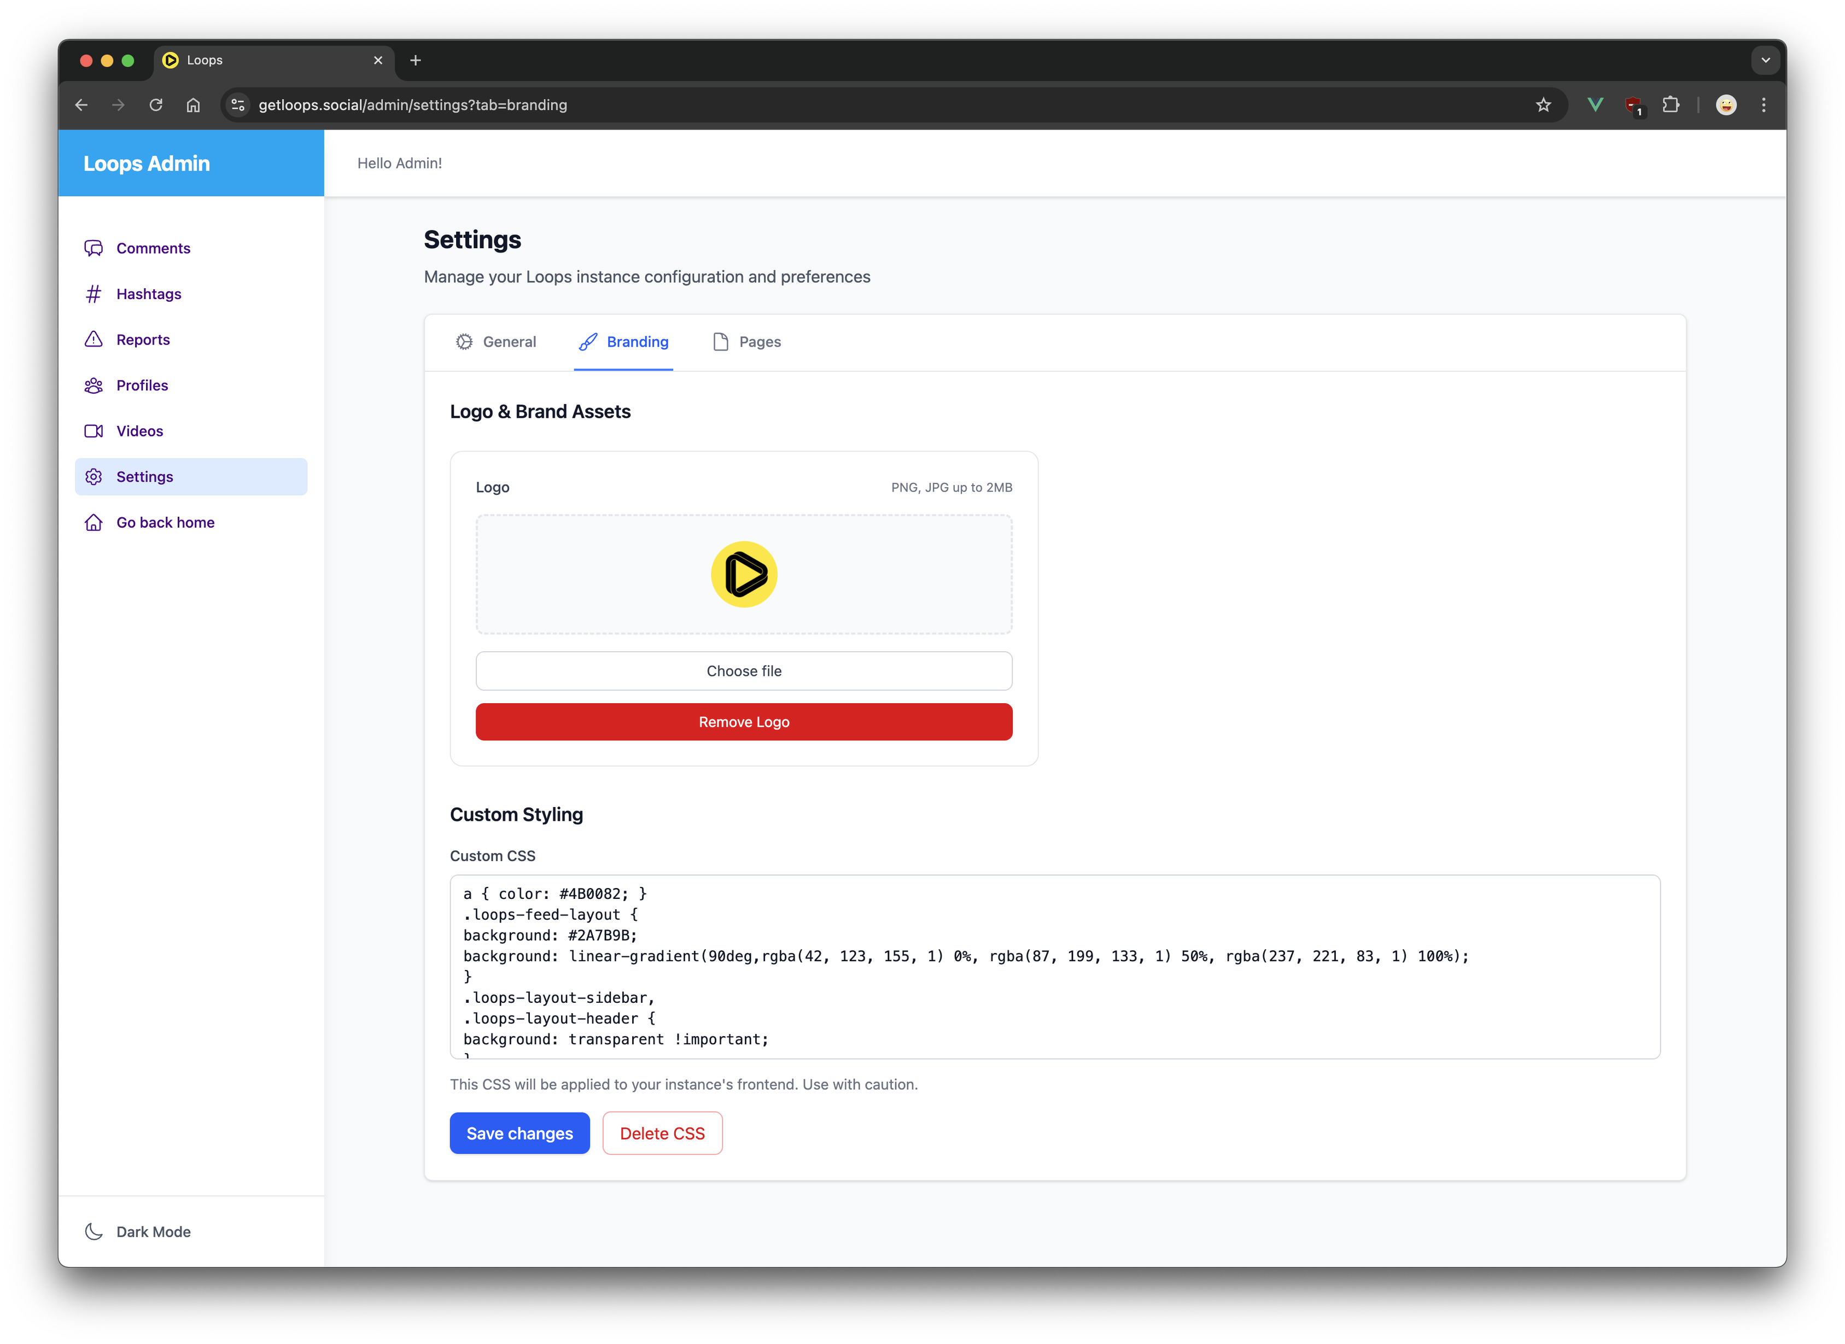Click the browser home icon
The height and width of the screenshot is (1344, 1845).
194,105
